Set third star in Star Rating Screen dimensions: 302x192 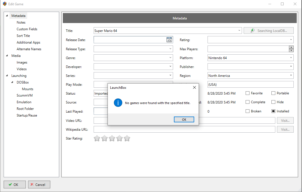112,138
